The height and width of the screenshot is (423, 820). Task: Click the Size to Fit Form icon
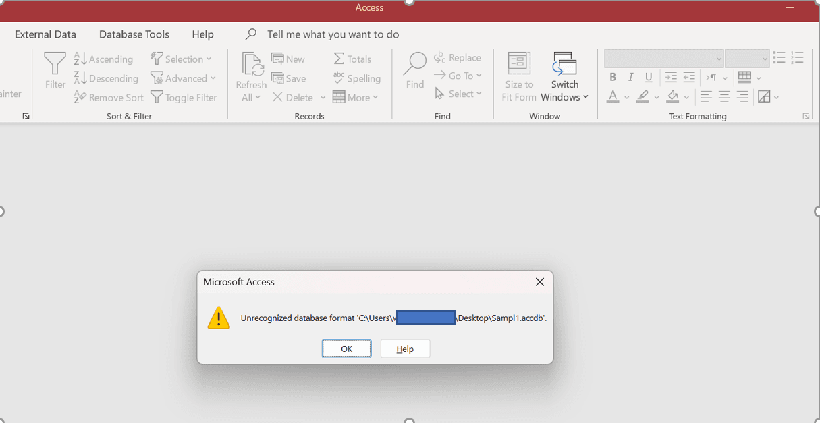click(518, 64)
